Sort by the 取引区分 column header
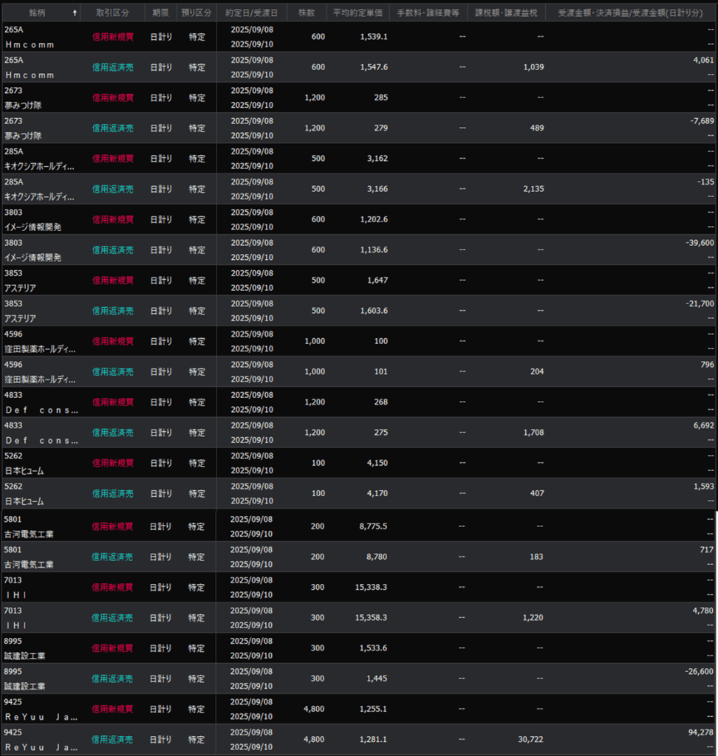Image resolution: width=718 pixels, height=756 pixels. pos(112,13)
